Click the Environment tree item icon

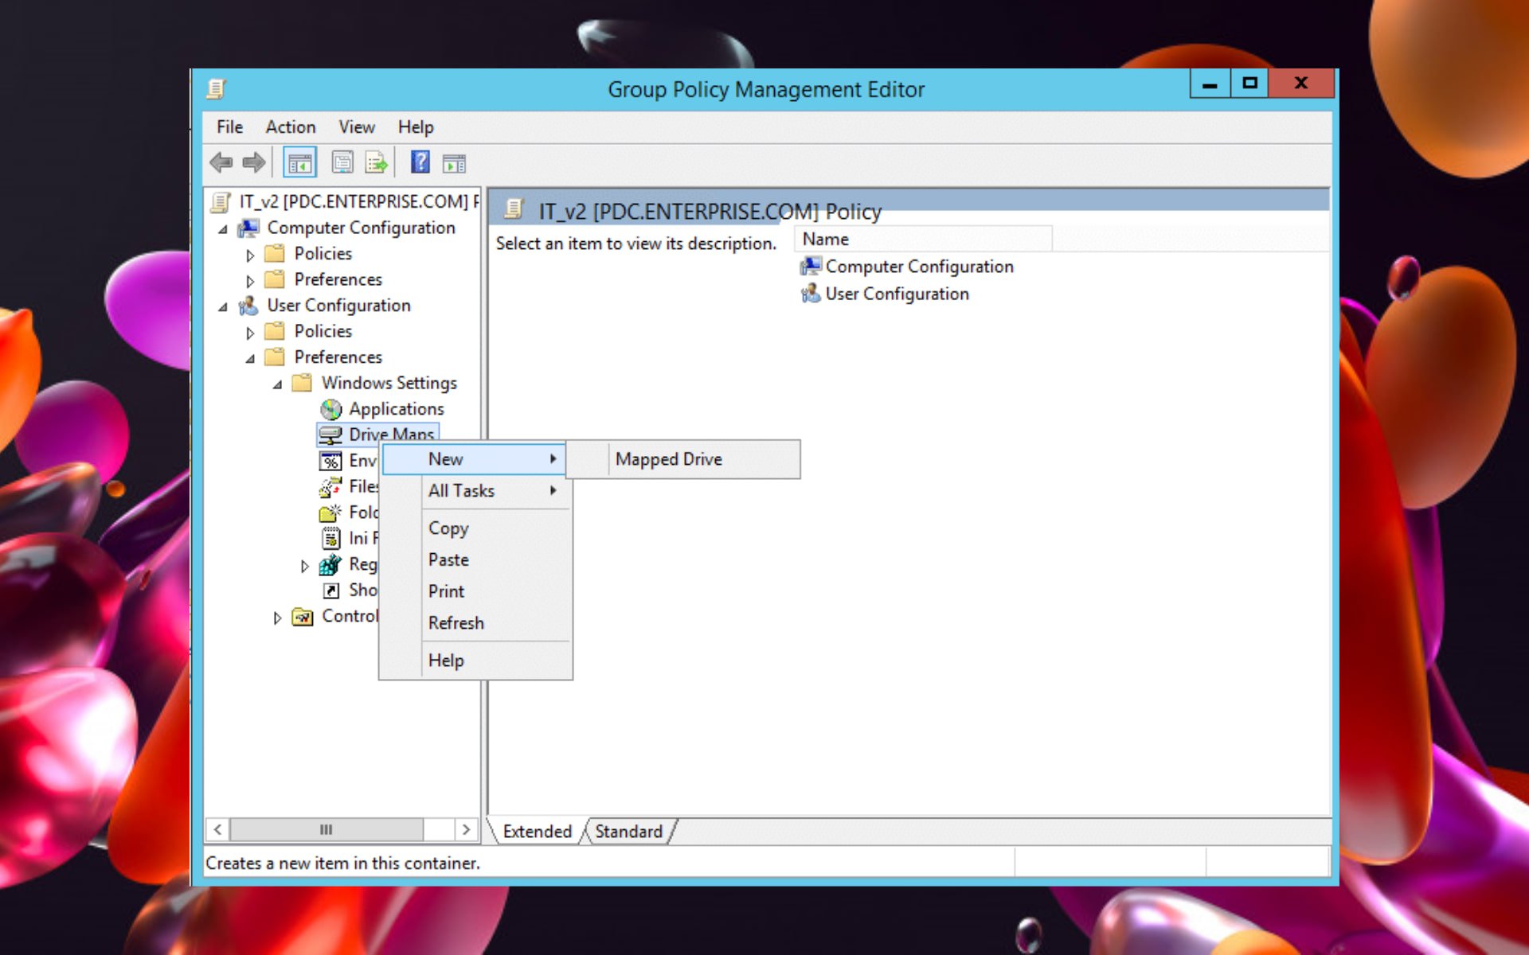coord(330,461)
